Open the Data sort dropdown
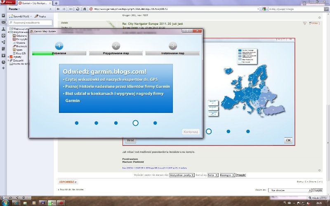330x206 pixels. point(213,175)
